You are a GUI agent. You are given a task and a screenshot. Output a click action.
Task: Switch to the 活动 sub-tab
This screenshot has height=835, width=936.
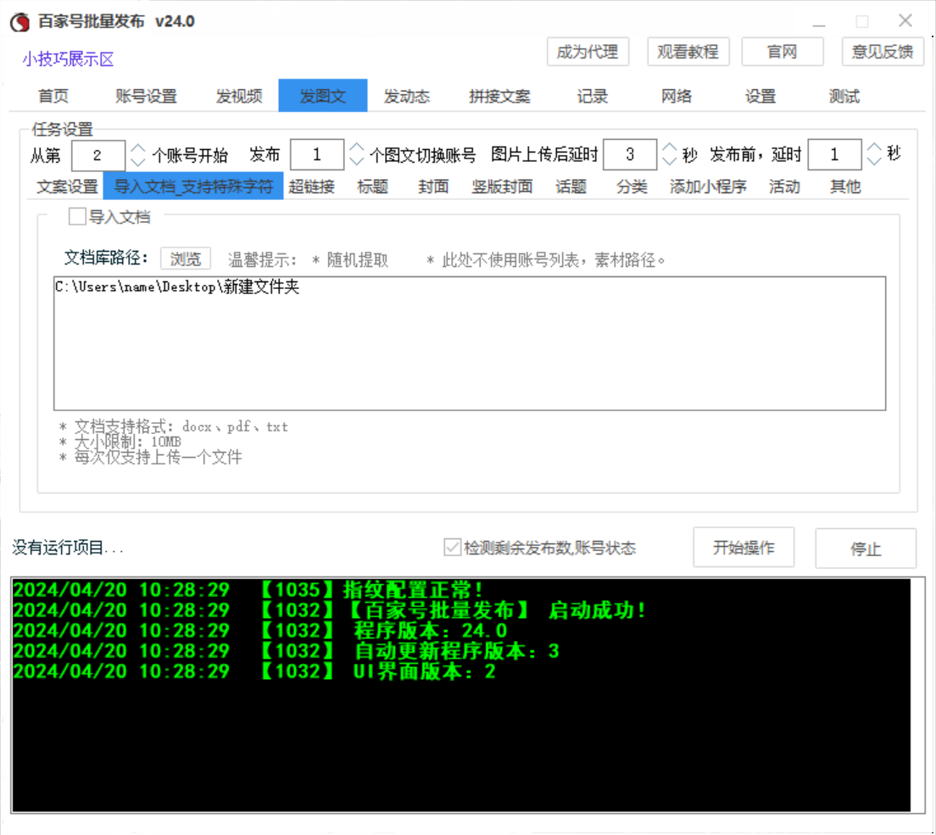(x=784, y=186)
